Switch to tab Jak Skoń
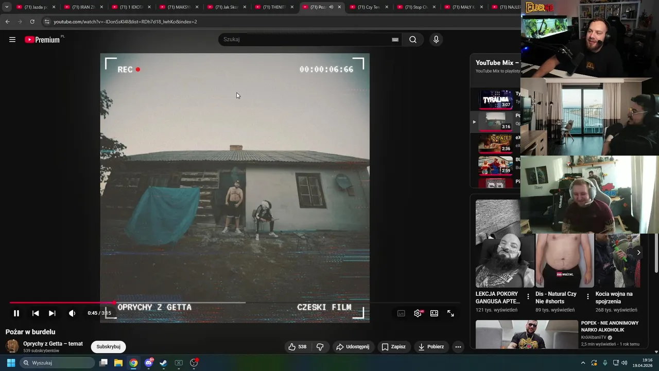The height and width of the screenshot is (371, 659). click(x=226, y=7)
